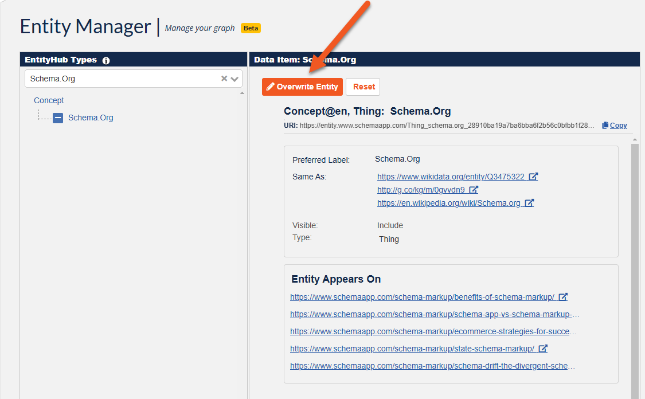Open external icon for Wikidata link

(x=533, y=177)
